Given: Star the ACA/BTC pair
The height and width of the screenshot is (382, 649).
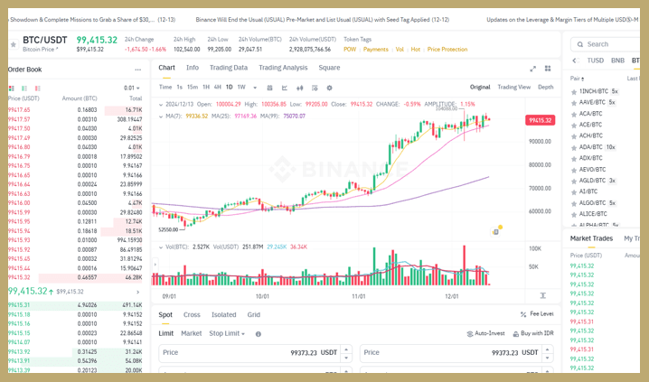Looking at the screenshot, I should tap(574, 114).
